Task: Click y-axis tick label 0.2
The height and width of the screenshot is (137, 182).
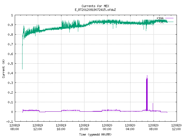Action: coord(10,92)
